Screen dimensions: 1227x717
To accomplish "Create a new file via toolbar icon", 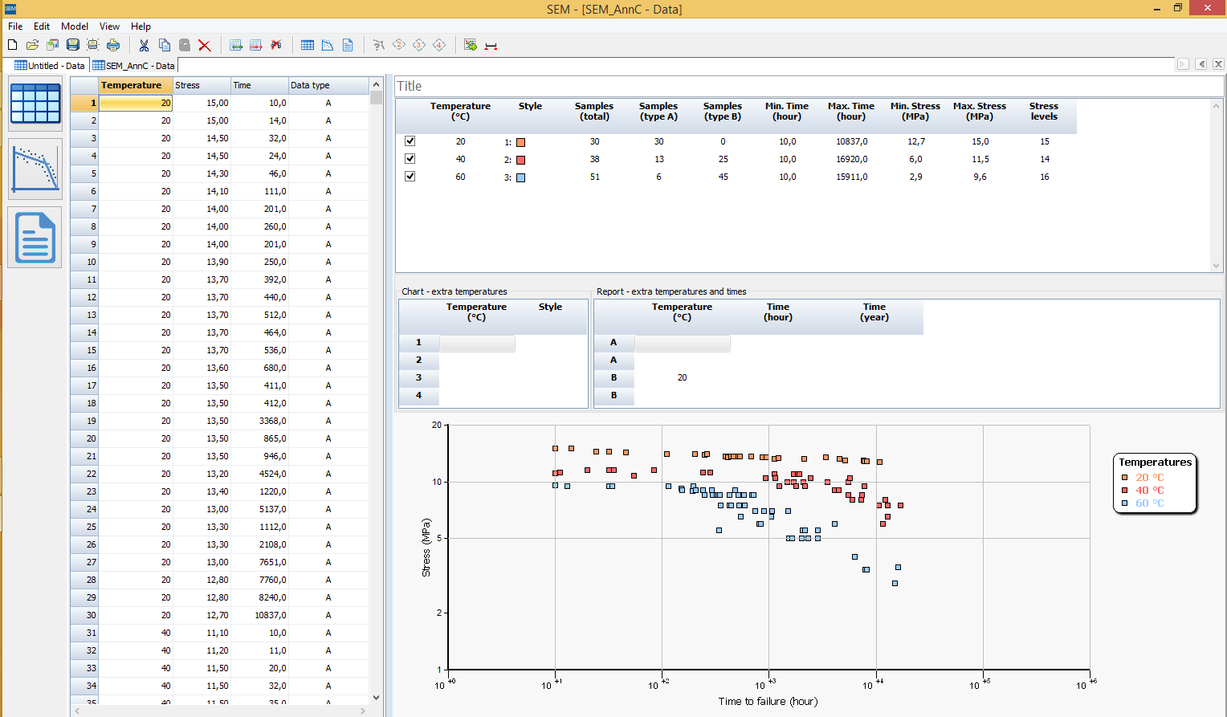I will [13, 45].
